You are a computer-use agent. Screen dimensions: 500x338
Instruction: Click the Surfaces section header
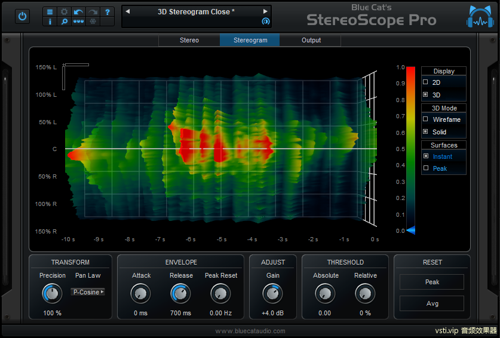pos(444,145)
